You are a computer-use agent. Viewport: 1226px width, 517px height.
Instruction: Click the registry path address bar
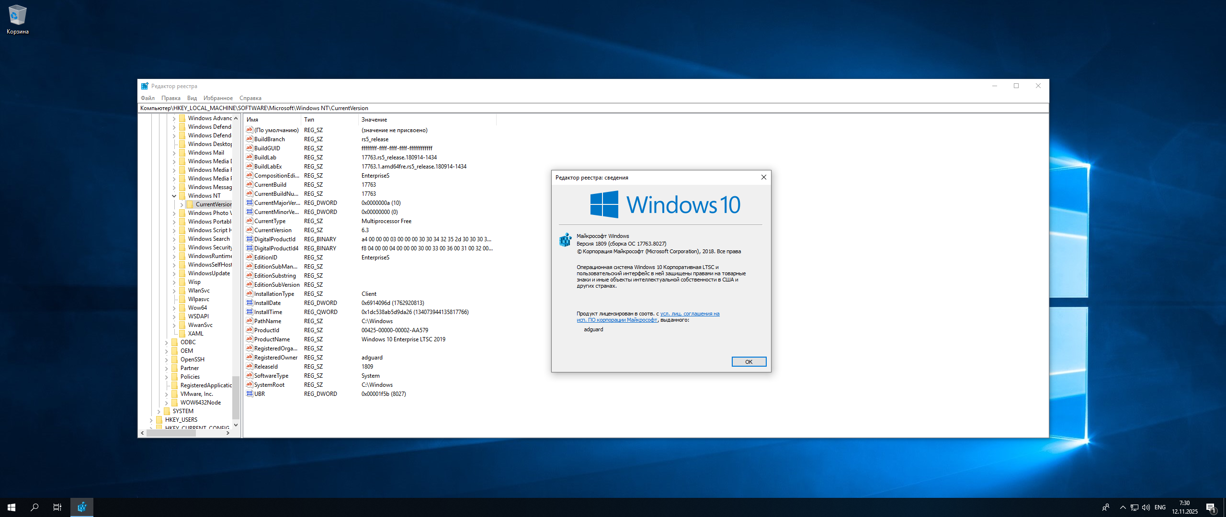coord(575,108)
